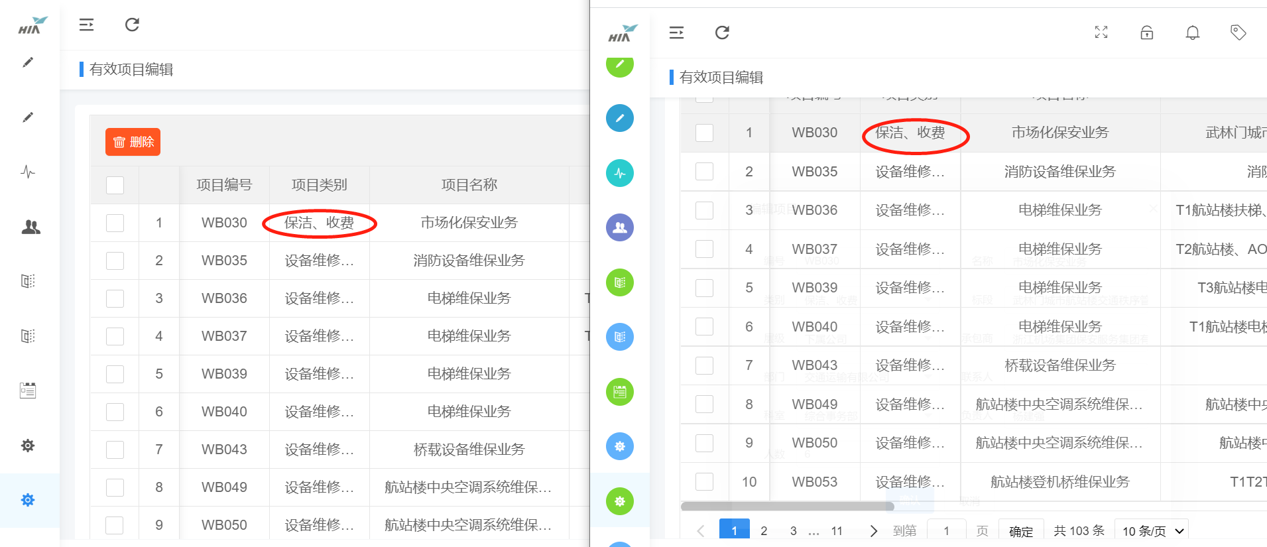This screenshot has width=1267, height=547.
Task: Go to page 2 in pagination
Action: click(764, 531)
